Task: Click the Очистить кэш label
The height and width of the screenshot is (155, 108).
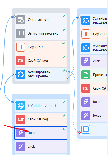Action: [39, 20]
